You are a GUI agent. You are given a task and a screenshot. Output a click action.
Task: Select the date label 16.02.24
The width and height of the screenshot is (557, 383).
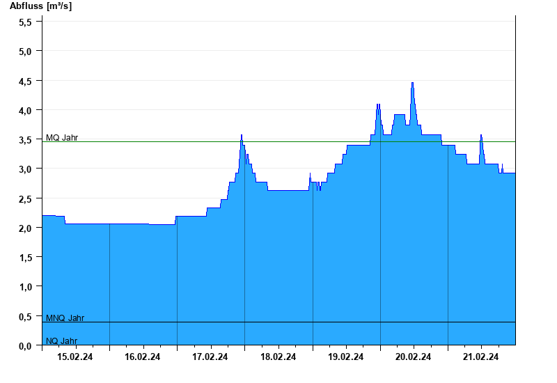(143, 357)
